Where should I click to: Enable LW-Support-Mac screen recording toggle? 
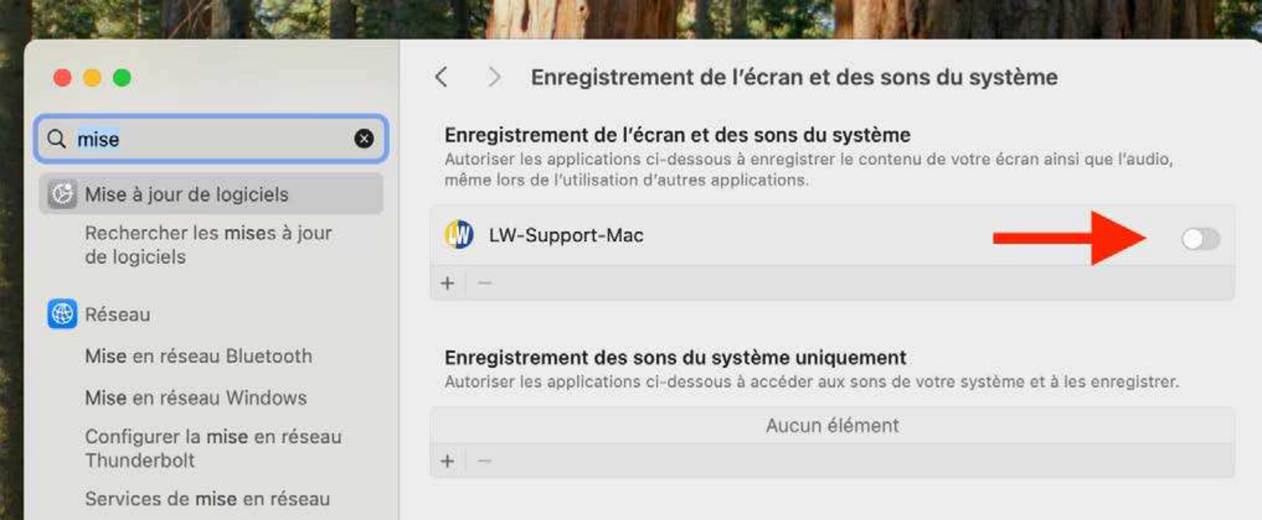point(1200,239)
